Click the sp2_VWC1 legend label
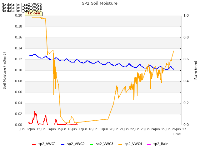 pos(47,144)
